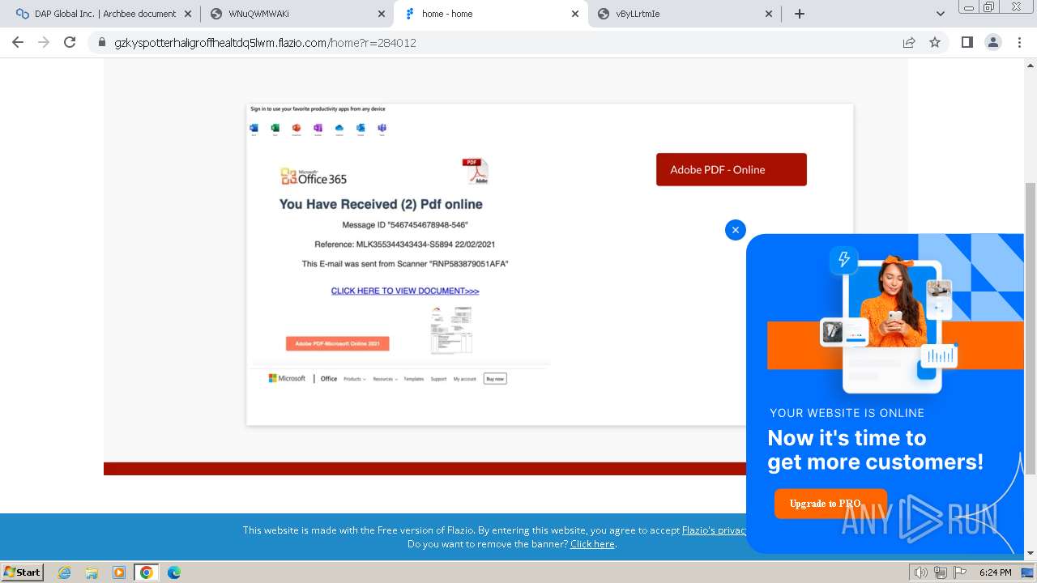View site information lock icon
The image size is (1037, 583).
point(102,42)
